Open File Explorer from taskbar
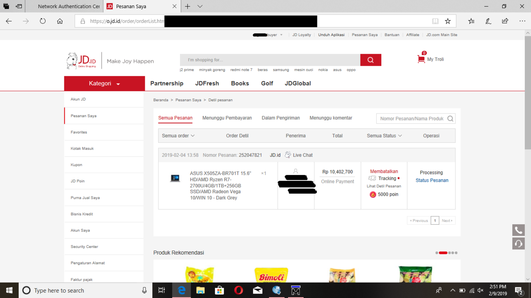This screenshot has width=531, height=298. point(200,291)
